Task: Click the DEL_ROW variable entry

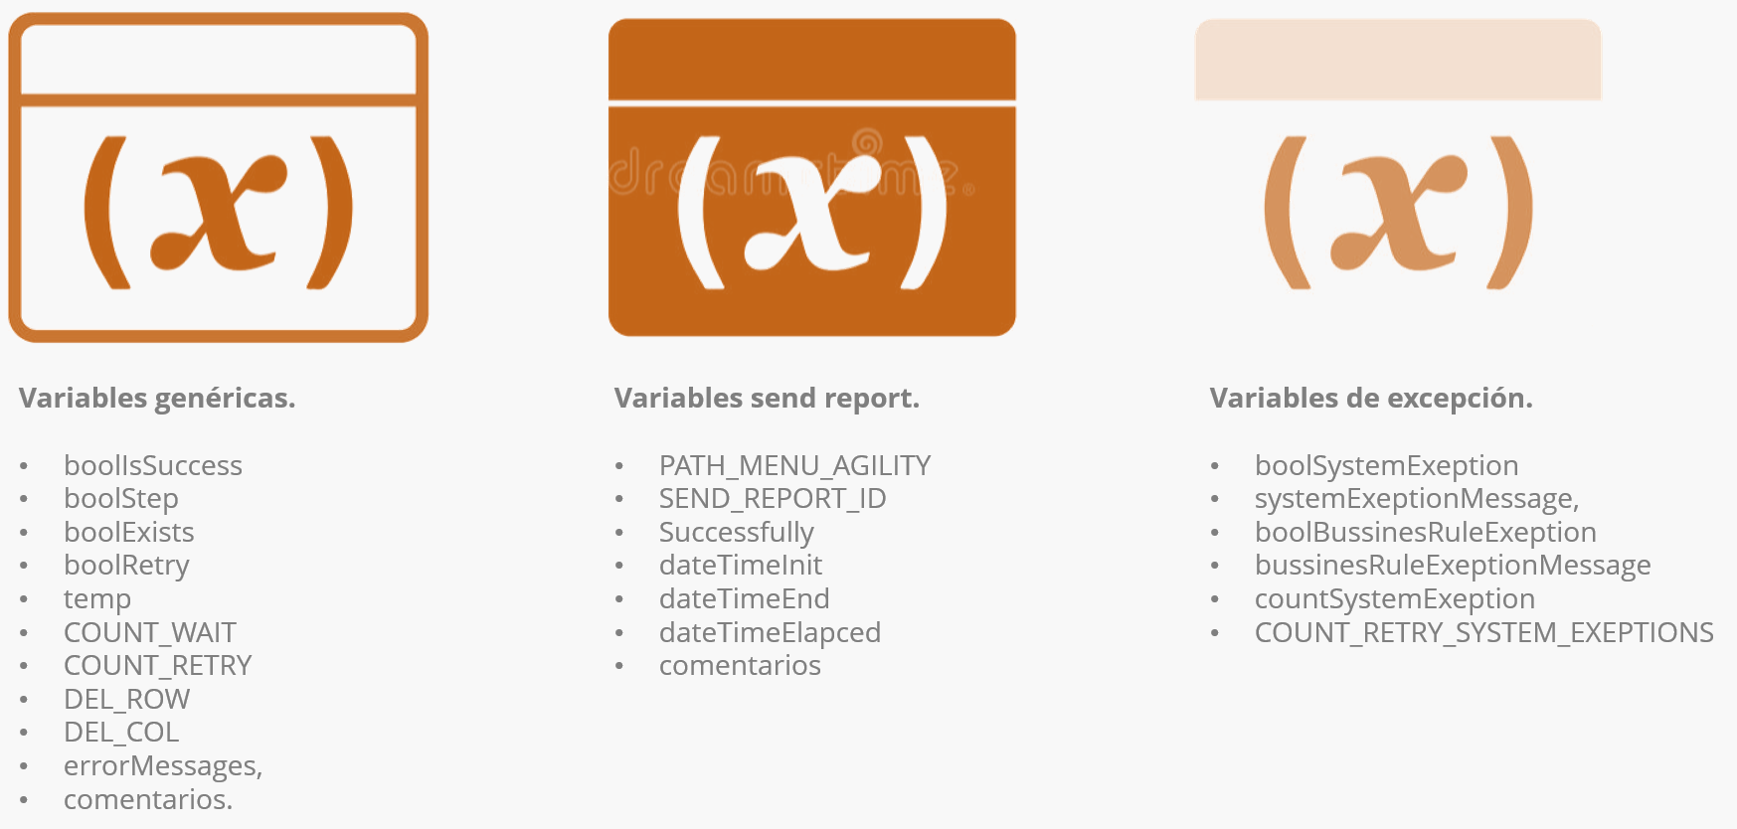Action: pyautogui.click(x=126, y=699)
